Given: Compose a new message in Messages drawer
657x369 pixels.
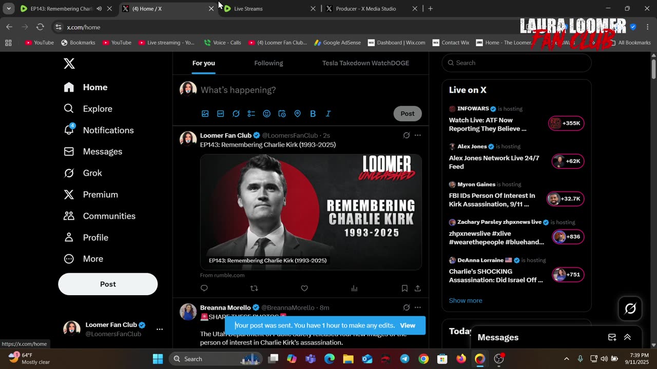Looking at the screenshot, I should coord(612,337).
